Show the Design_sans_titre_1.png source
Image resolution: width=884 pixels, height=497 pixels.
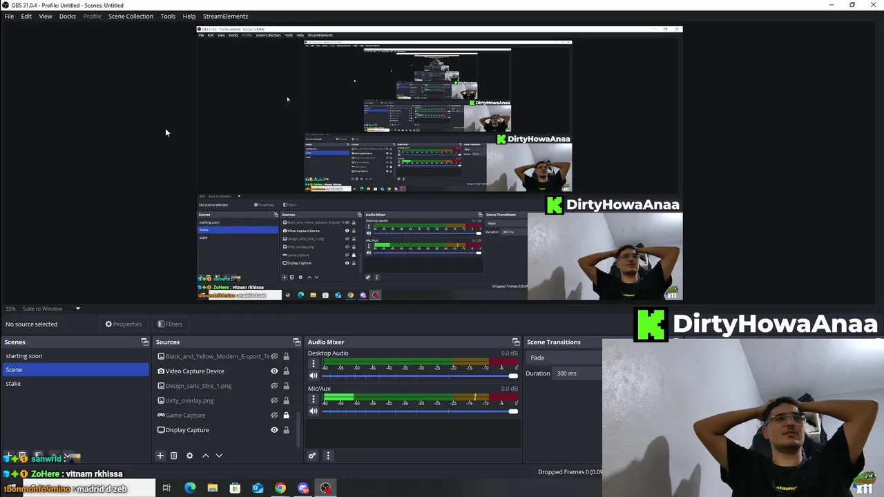[x=274, y=386]
